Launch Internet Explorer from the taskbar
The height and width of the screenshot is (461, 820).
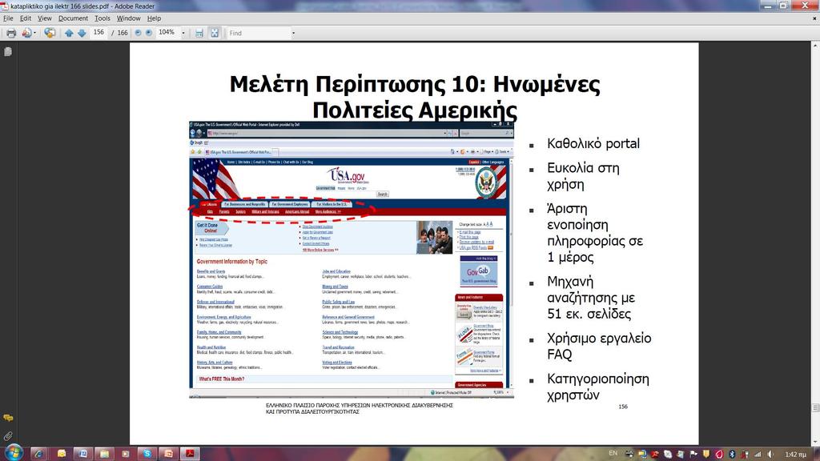pyautogui.click(x=38, y=454)
